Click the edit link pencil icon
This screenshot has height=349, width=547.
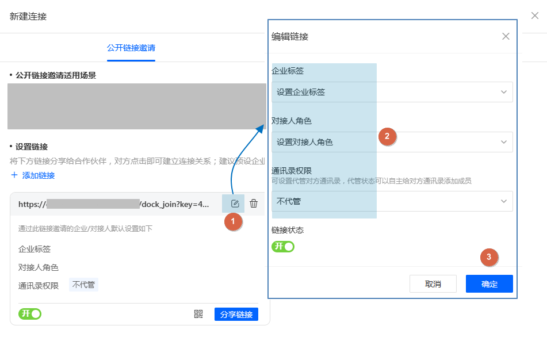tap(235, 204)
